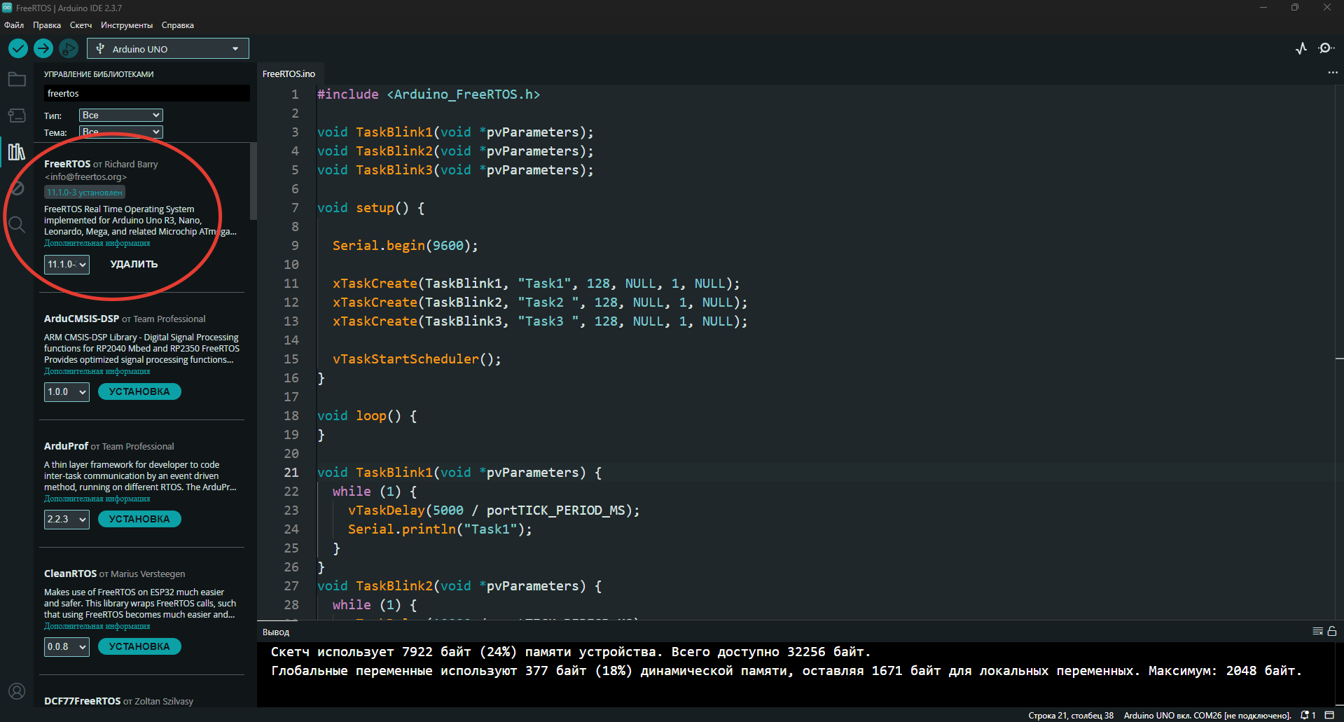This screenshot has height=722, width=1344.
Task: Open the Sketchbook folder sidebar icon
Action: click(x=17, y=79)
